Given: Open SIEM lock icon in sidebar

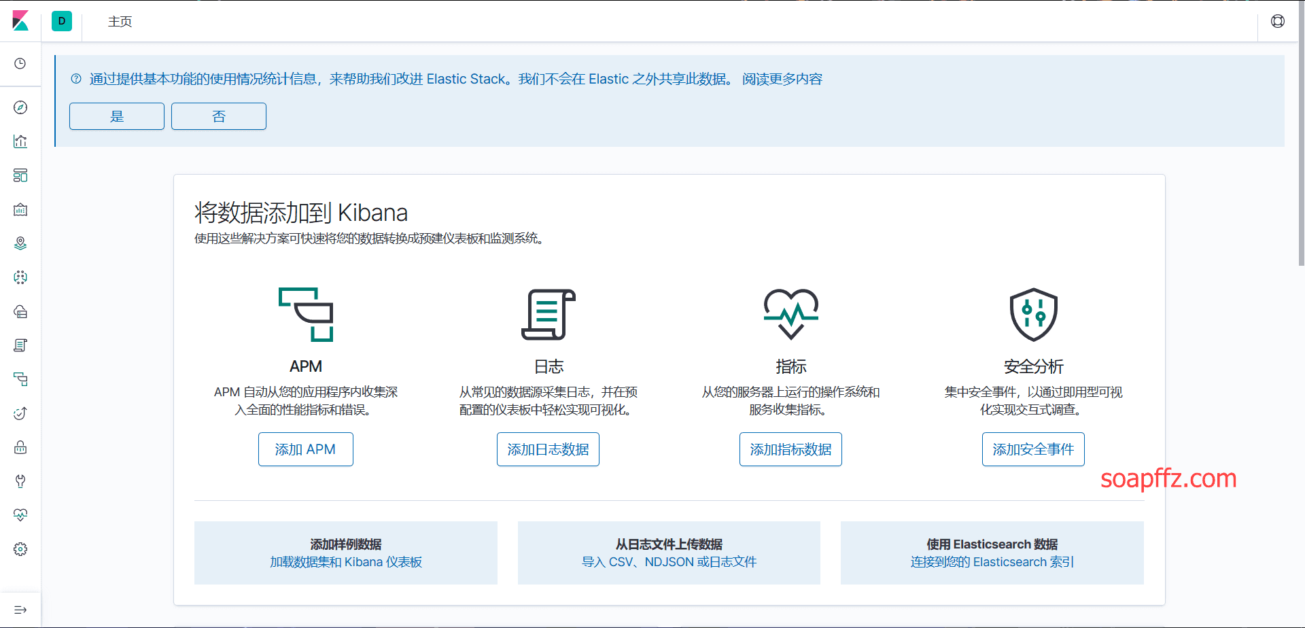Looking at the screenshot, I should tap(20, 447).
